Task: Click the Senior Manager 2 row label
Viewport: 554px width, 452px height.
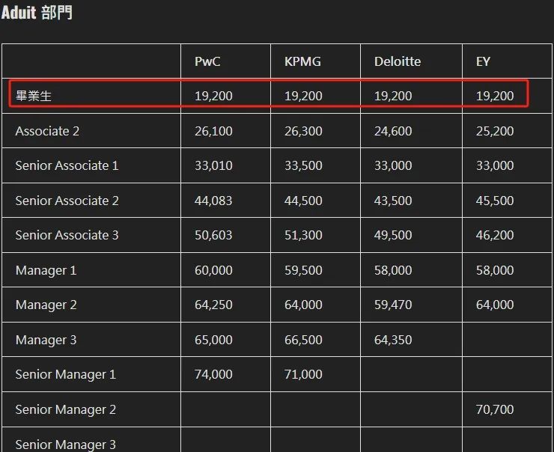Action: (x=66, y=409)
